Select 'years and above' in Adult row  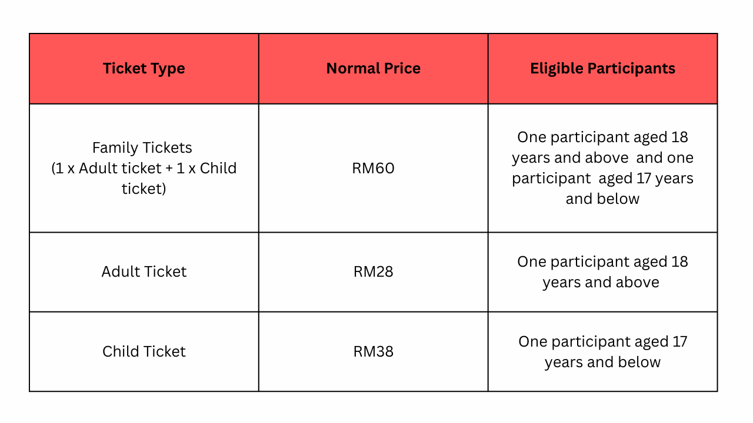click(601, 283)
